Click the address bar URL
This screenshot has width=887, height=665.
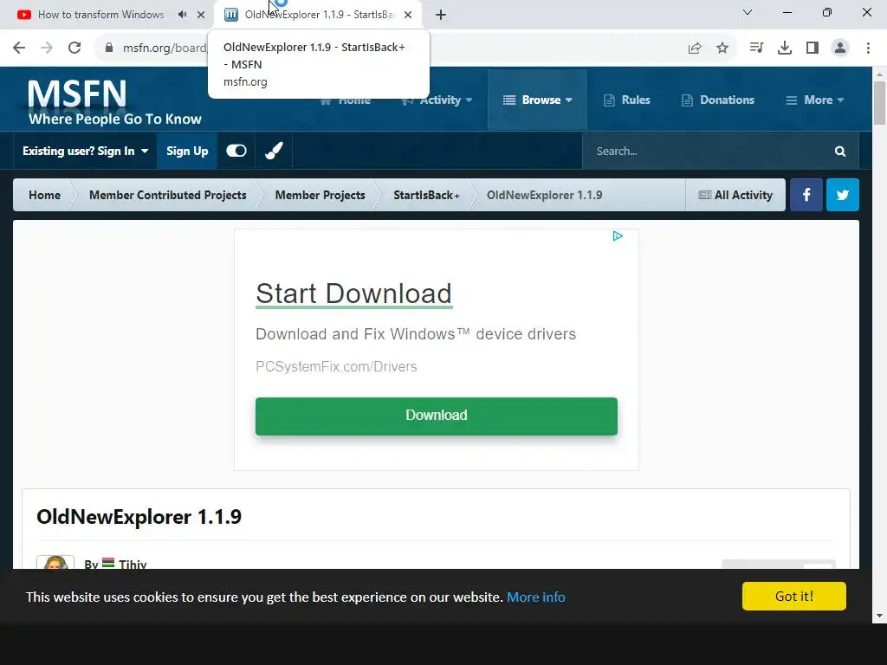click(164, 48)
